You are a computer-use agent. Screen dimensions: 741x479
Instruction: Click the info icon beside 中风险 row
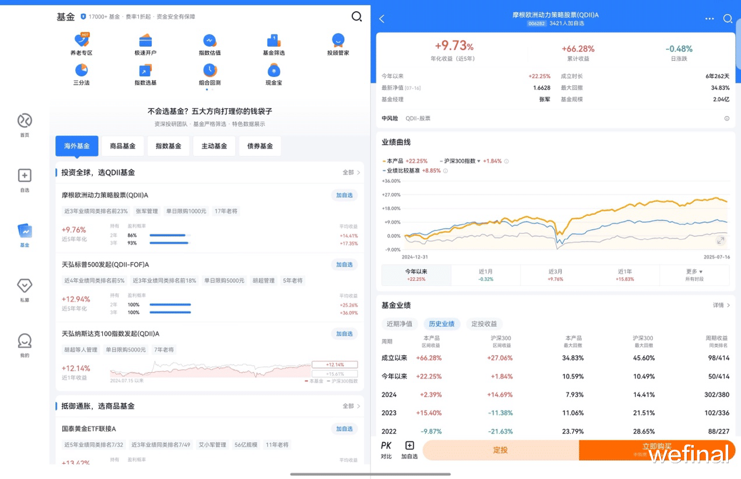click(726, 118)
